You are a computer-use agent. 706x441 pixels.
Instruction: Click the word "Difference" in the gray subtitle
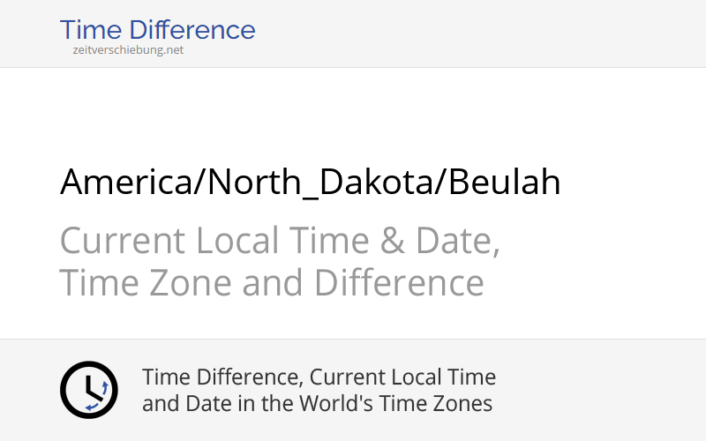coord(399,283)
